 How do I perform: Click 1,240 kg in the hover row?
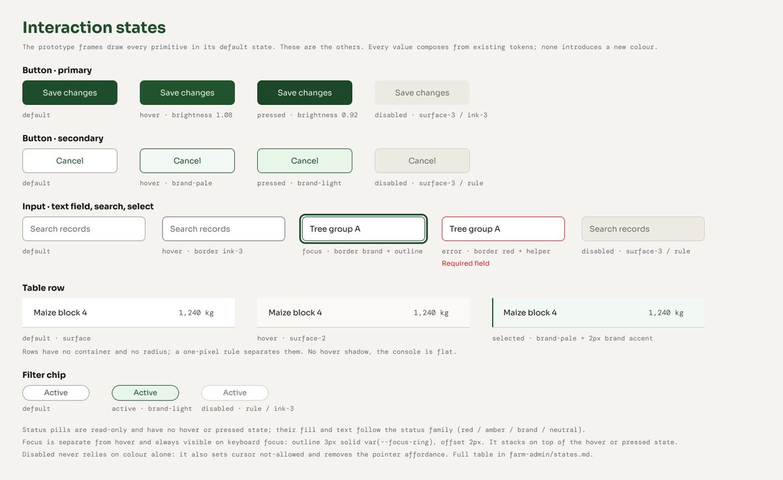tap(431, 313)
